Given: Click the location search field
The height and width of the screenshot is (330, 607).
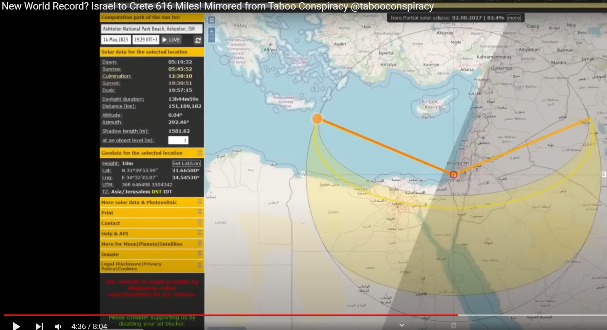Looking at the screenshot, I should click(152, 29).
